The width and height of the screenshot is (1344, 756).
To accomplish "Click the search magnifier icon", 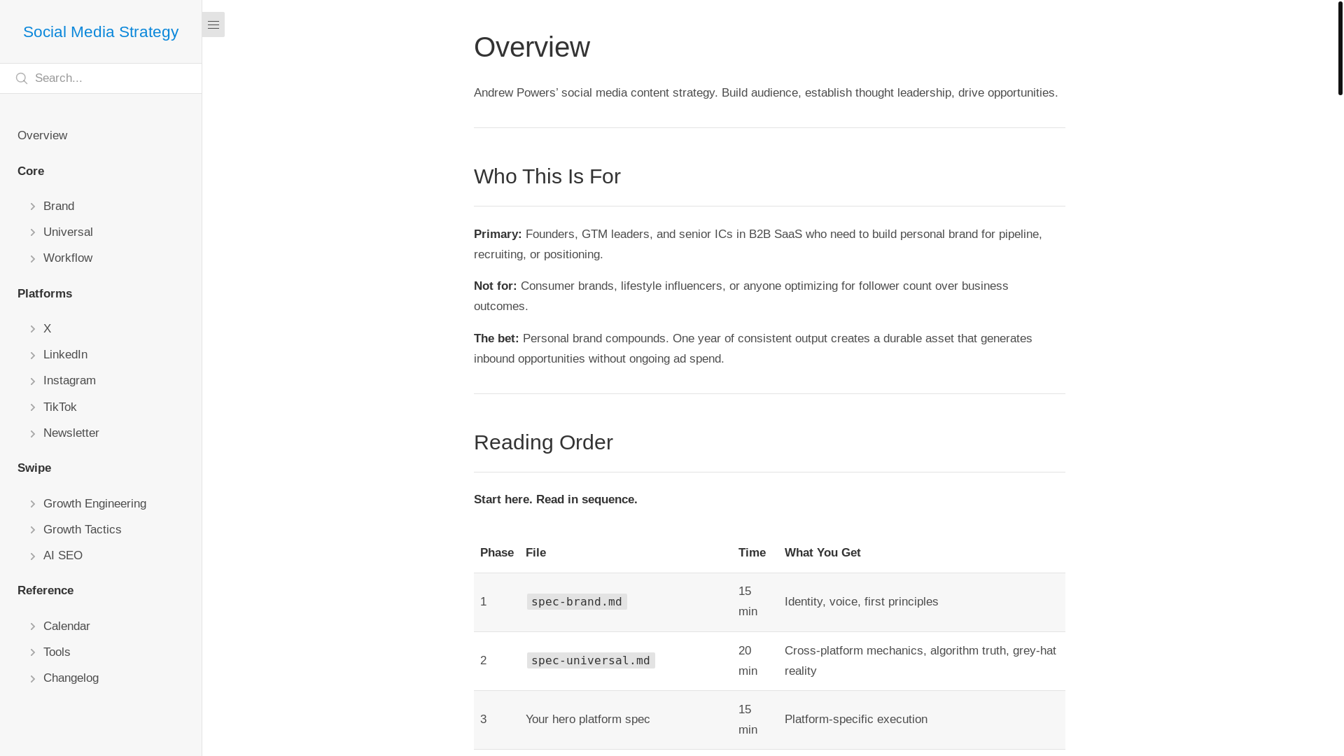I will [22, 78].
